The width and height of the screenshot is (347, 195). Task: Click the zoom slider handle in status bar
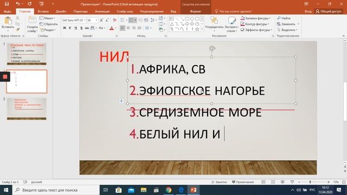pos(310,182)
